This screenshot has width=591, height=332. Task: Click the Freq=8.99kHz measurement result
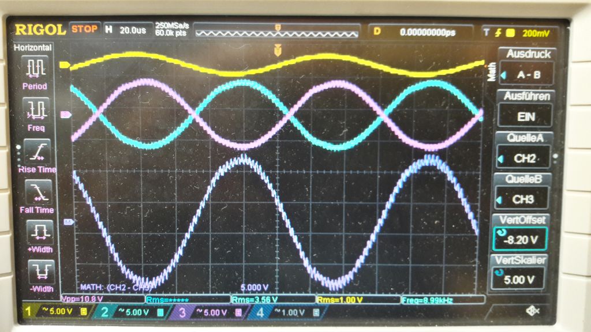point(427,300)
